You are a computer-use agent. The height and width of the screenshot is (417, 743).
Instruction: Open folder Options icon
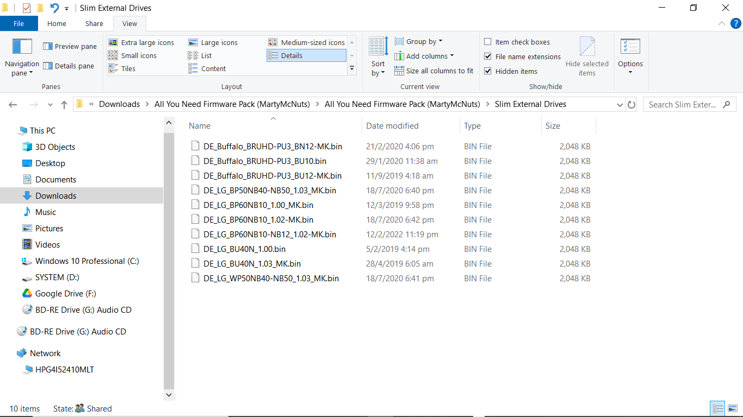click(630, 47)
